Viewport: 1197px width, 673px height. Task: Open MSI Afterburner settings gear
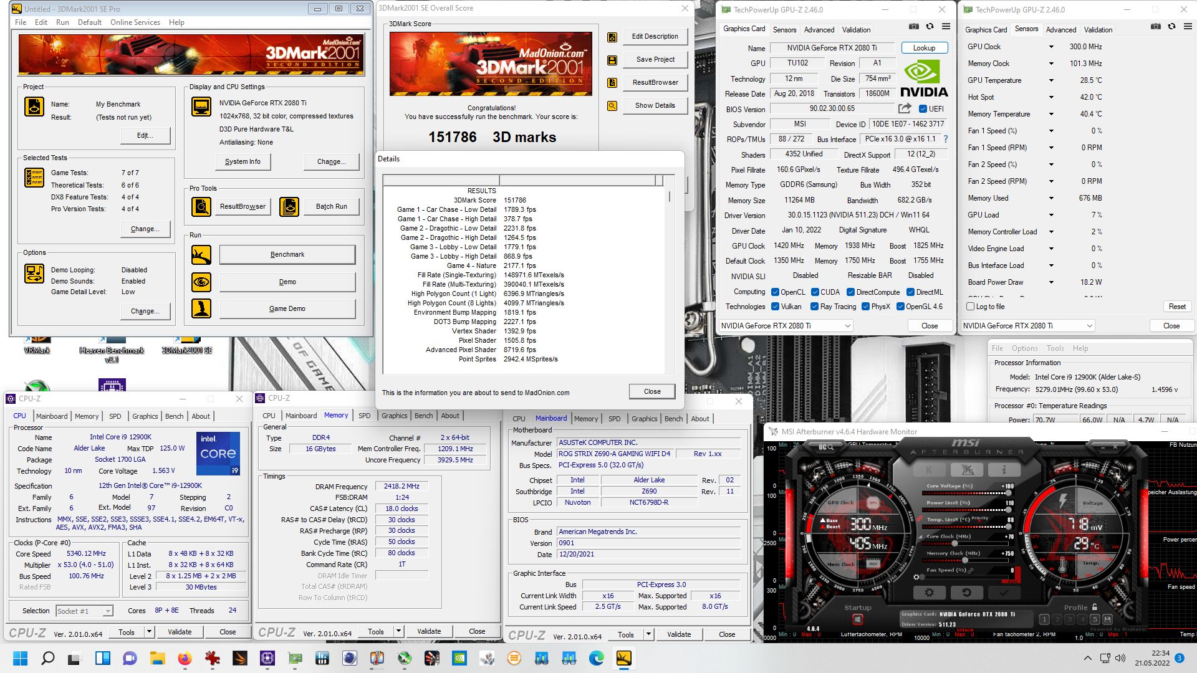(929, 593)
